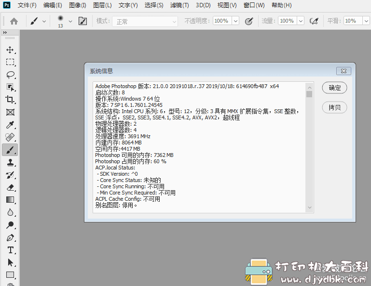
Task: Open the 视图(V) menu
Action: pyautogui.click(x=227, y=5)
